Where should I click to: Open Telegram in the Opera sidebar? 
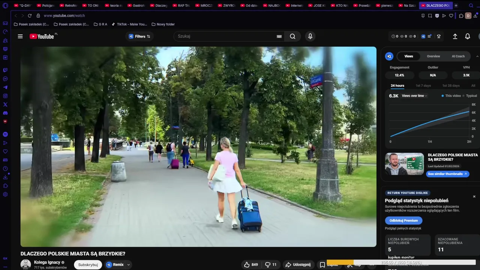[x=5, y=87]
